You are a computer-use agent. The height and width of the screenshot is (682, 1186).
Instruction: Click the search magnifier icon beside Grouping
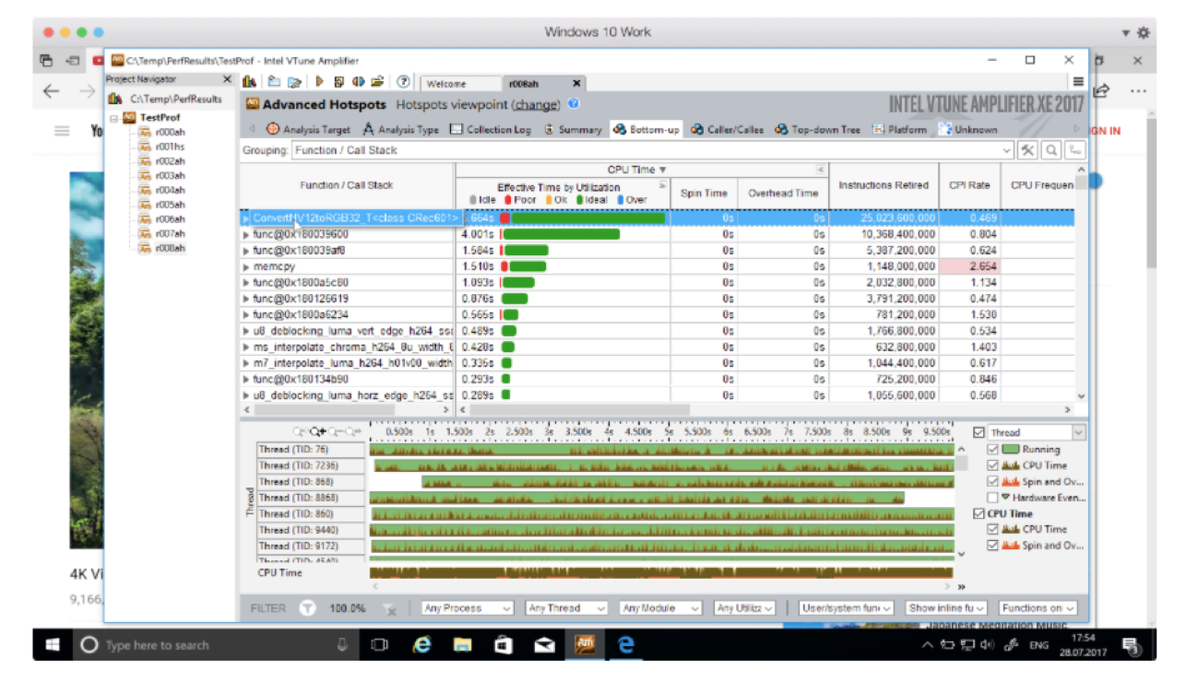click(x=1050, y=149)
